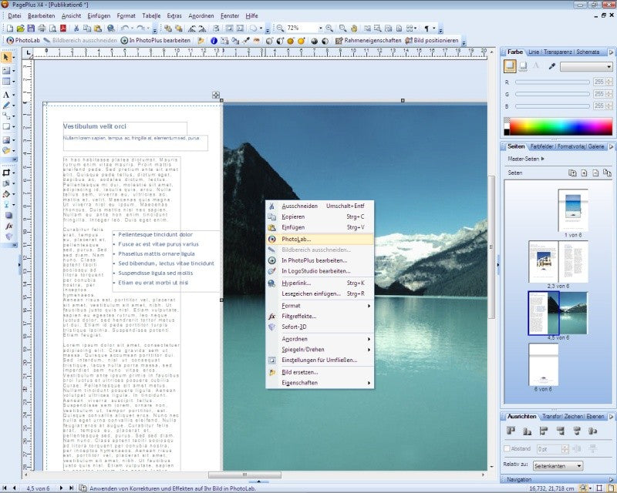The width and height of the screenshot is (617, 493).
Task: Choose Kopieren in the context menu
Action: [x=319, y=216]
